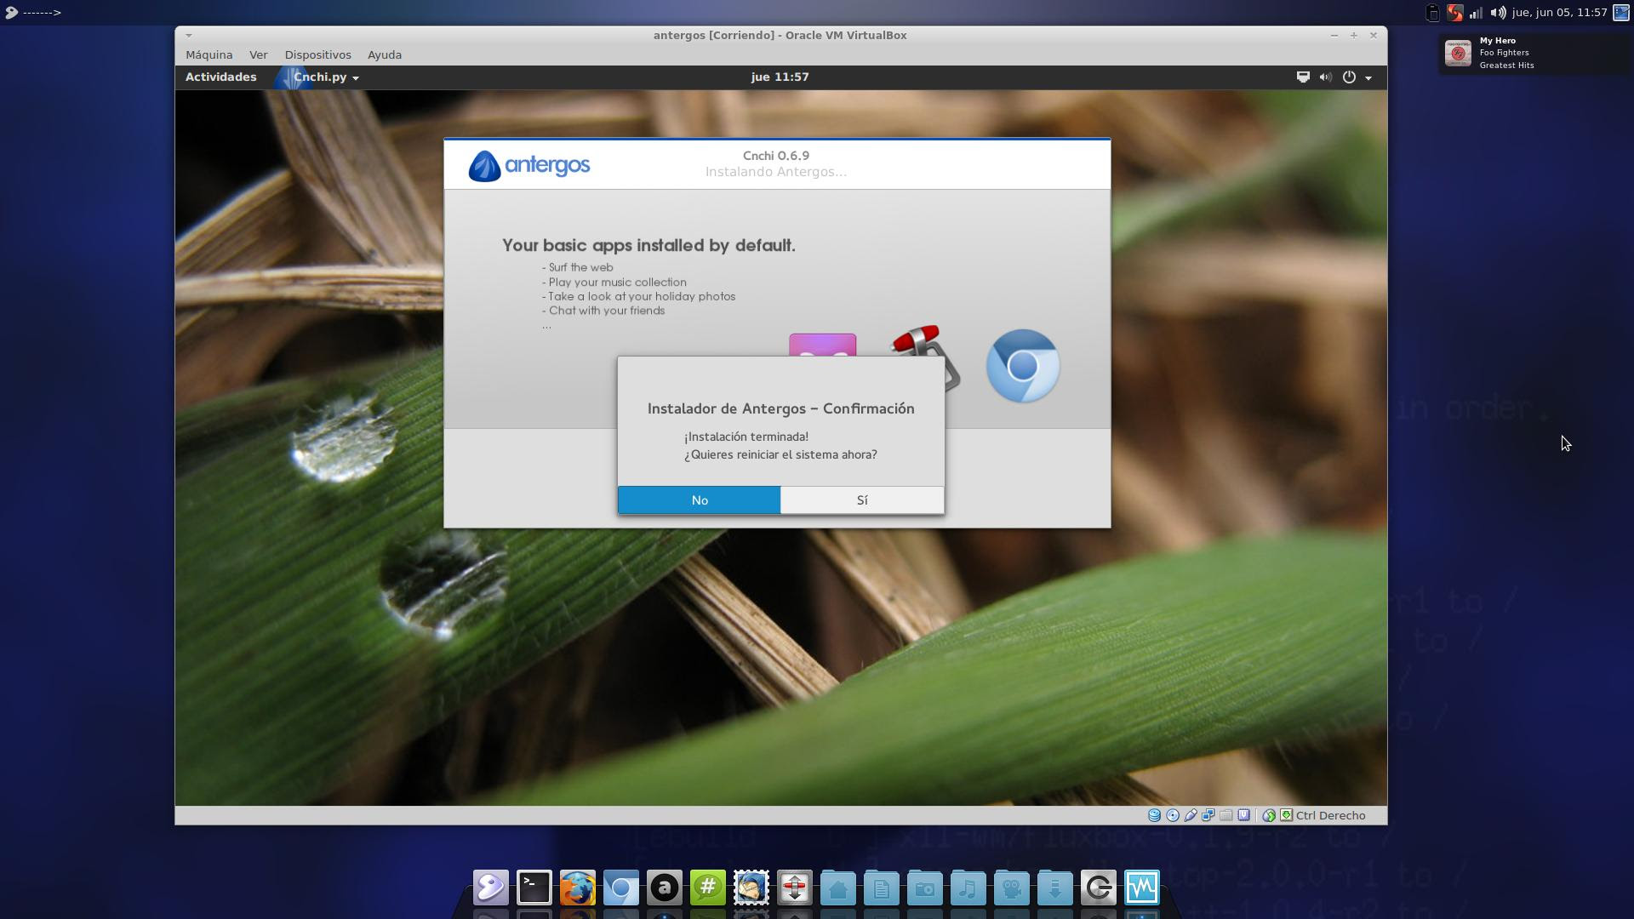This screenshot has height=919, width=1634.
Task: Click the shared folders status icon
Action: pos(1225,815)
